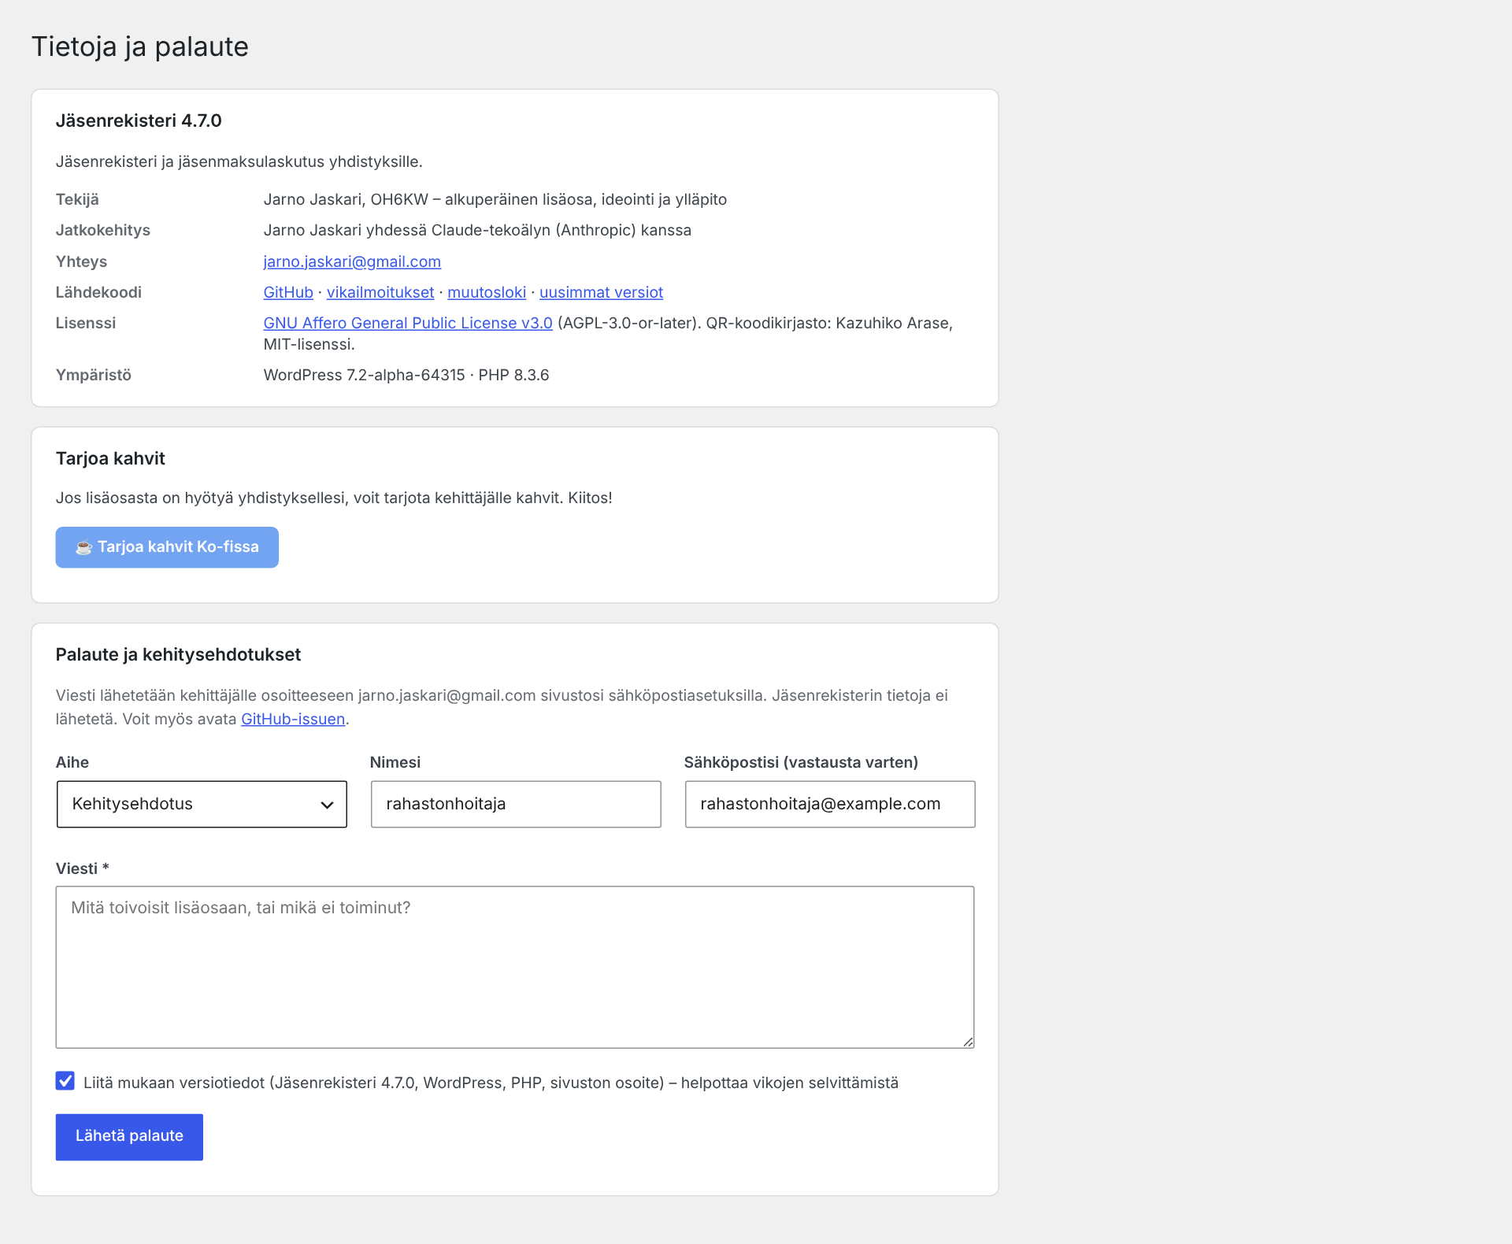Open the vikailmoitukset link
Screen dimensions: 1512x1244
coord(380,292)
